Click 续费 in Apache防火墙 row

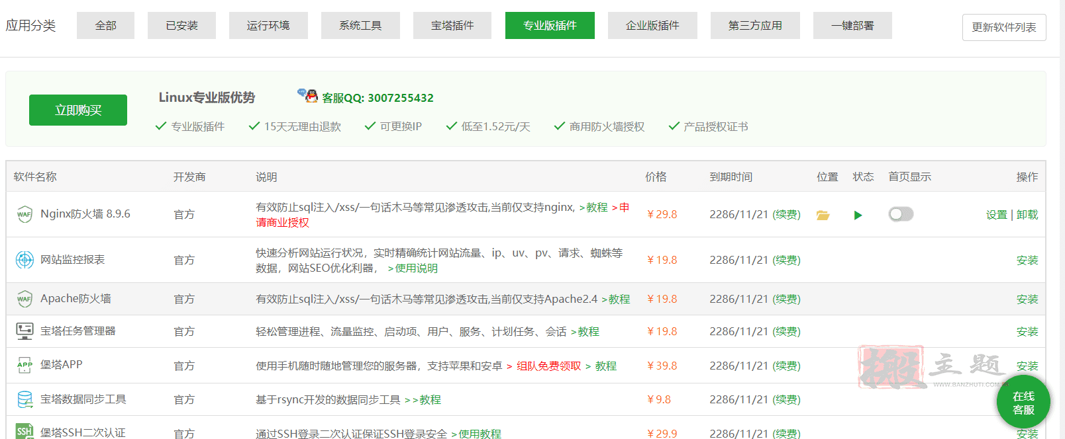[787, 299]
